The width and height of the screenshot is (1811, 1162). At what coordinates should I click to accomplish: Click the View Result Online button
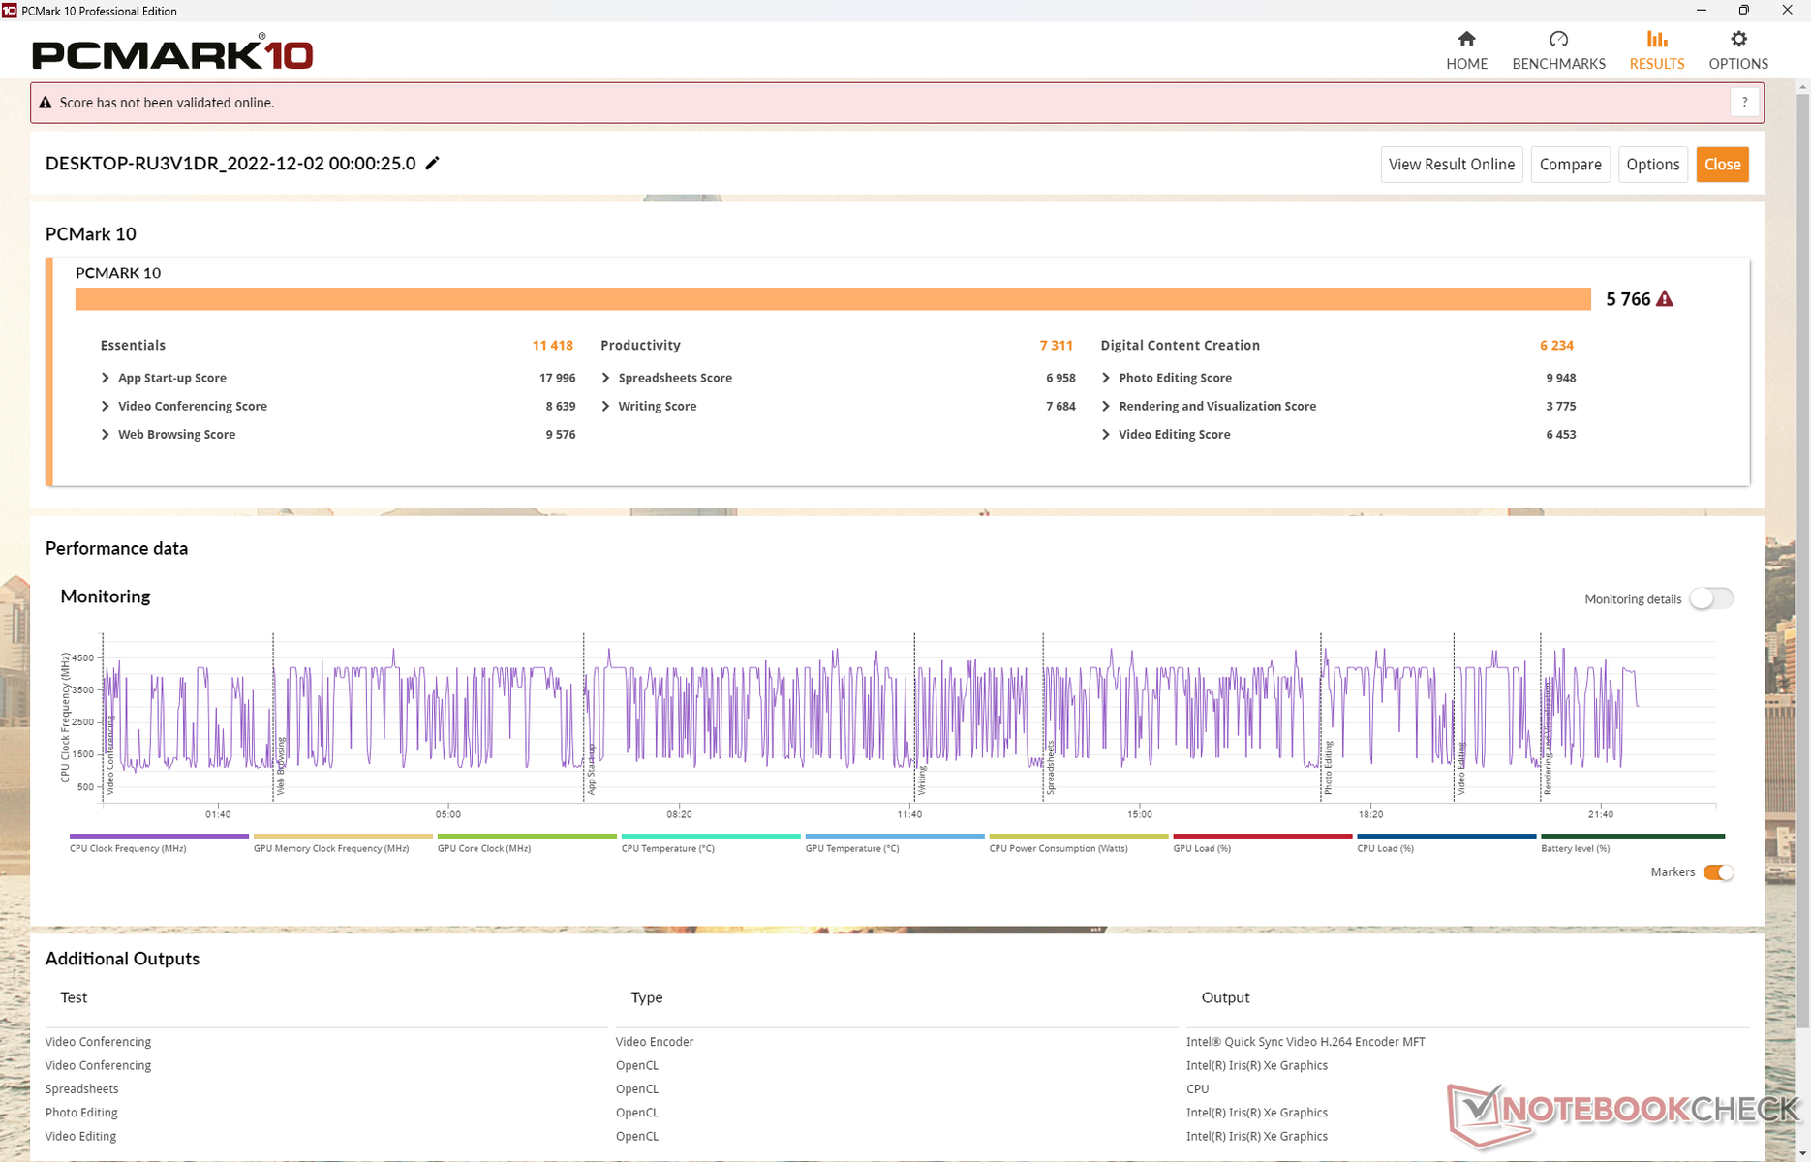[1451, 165]
